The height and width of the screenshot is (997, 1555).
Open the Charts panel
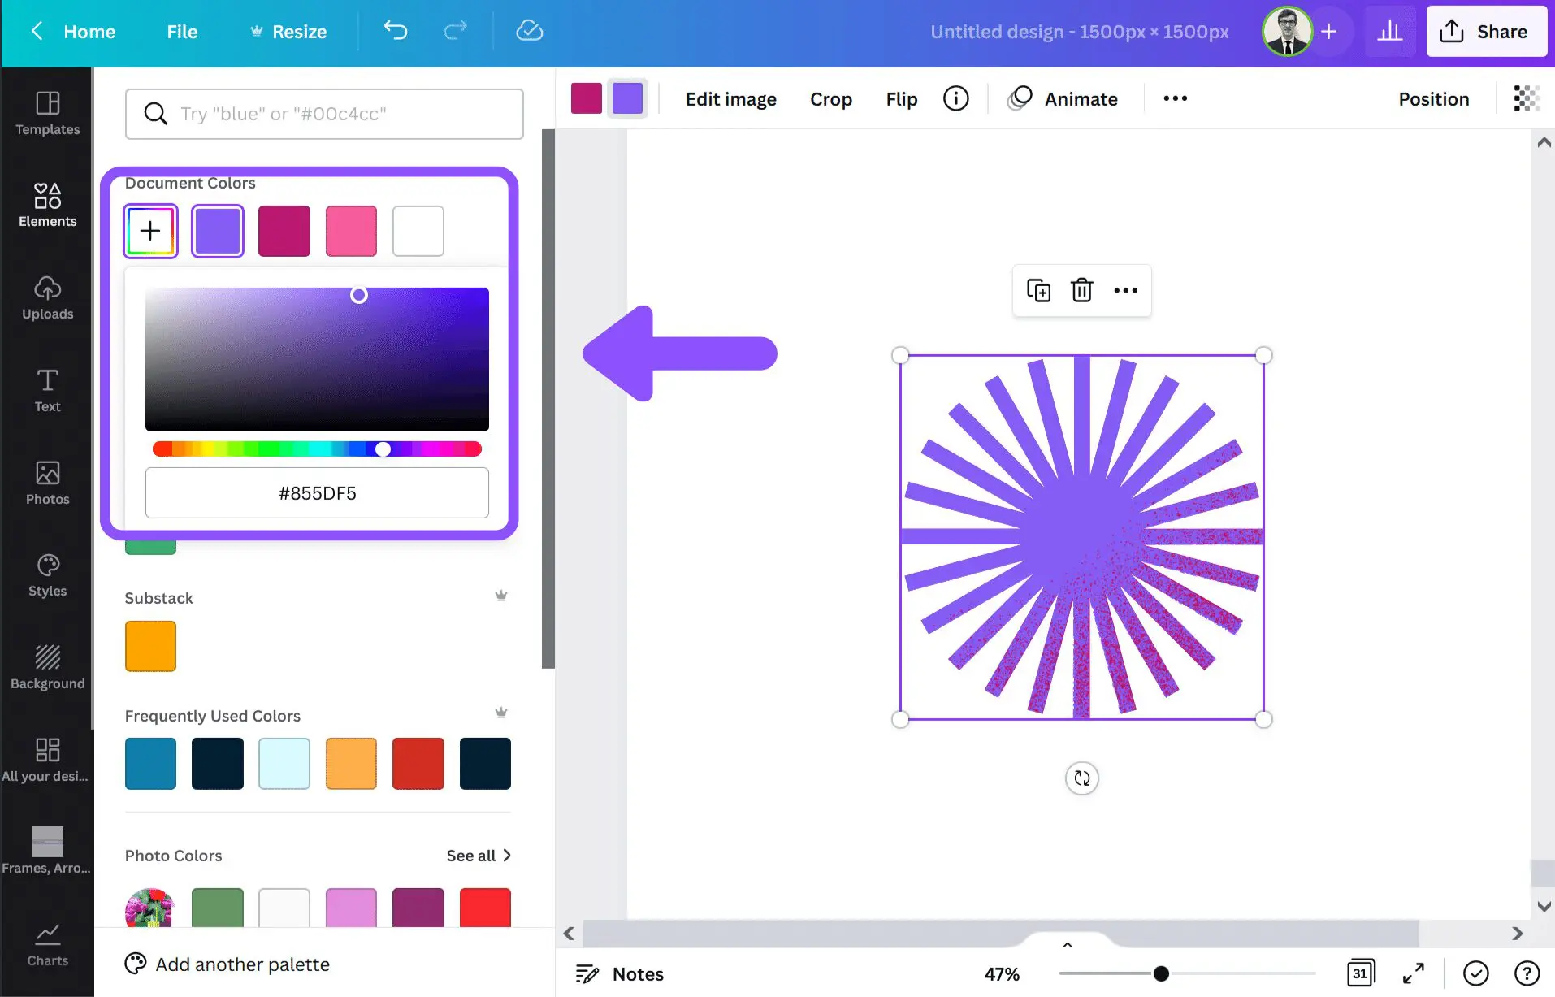(46, 944)
